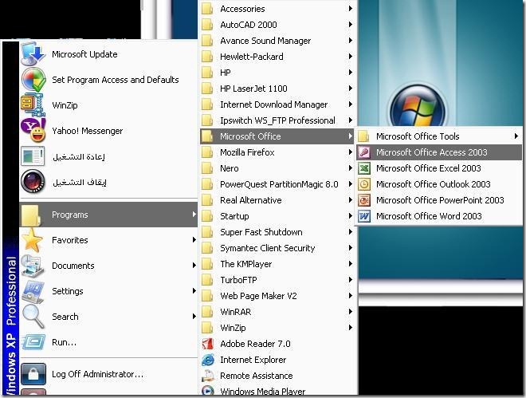Expand the Accessories submenu arrow
This screenshot has height=398, width=526.
click(x=350, y=9)
